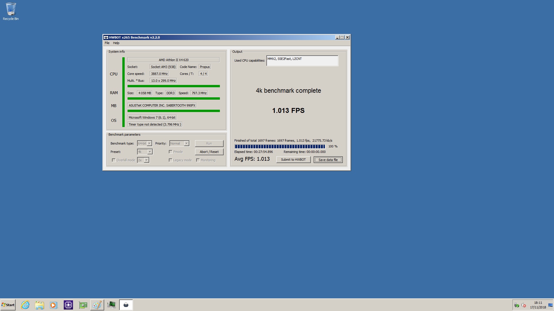Click the RAM type DDR3 value
Screen dimensions: 554x311
171,93
